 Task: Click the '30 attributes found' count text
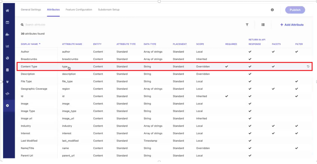(33, 34)
